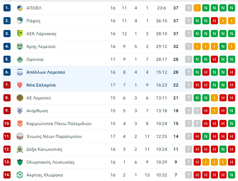Click the Πάφος club logo
Screen dimensions: 238x181
pyautogui.click(x=20, y=21)
